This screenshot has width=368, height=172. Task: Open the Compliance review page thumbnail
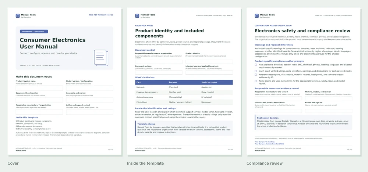304,81
